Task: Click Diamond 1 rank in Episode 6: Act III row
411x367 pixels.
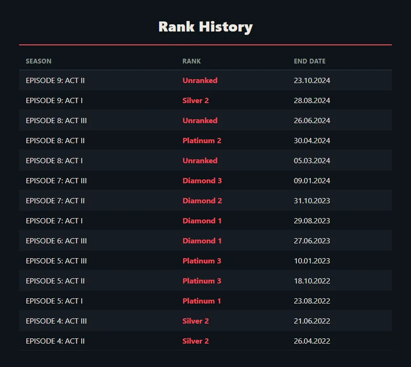Action: 202,241
